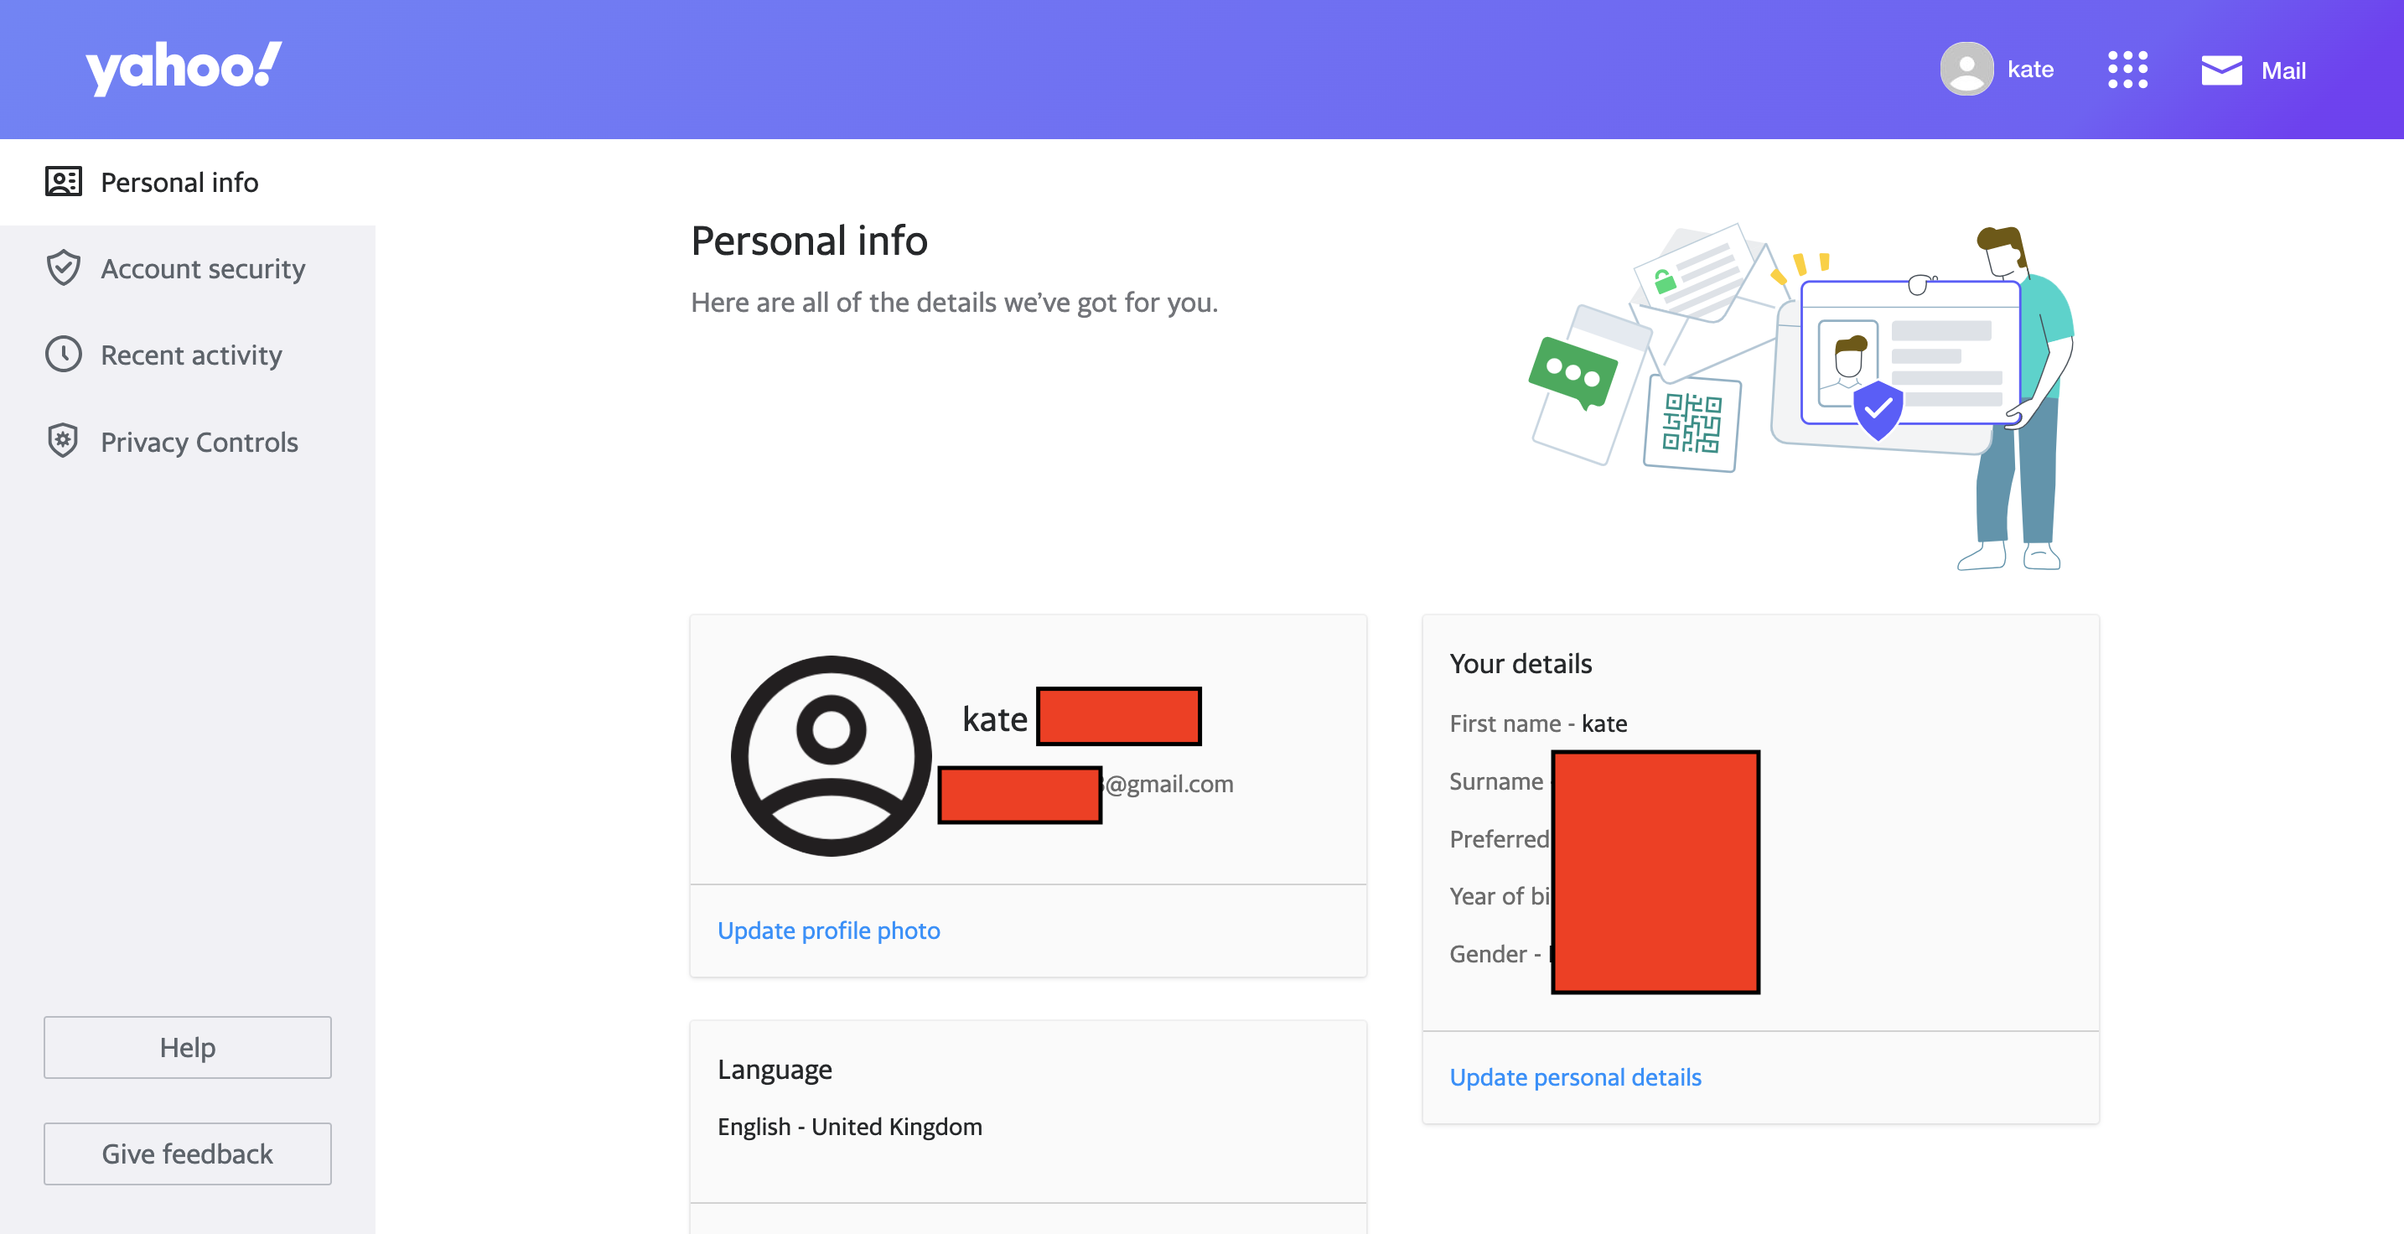Open the kate profile avatar

tap(1966, 69)
